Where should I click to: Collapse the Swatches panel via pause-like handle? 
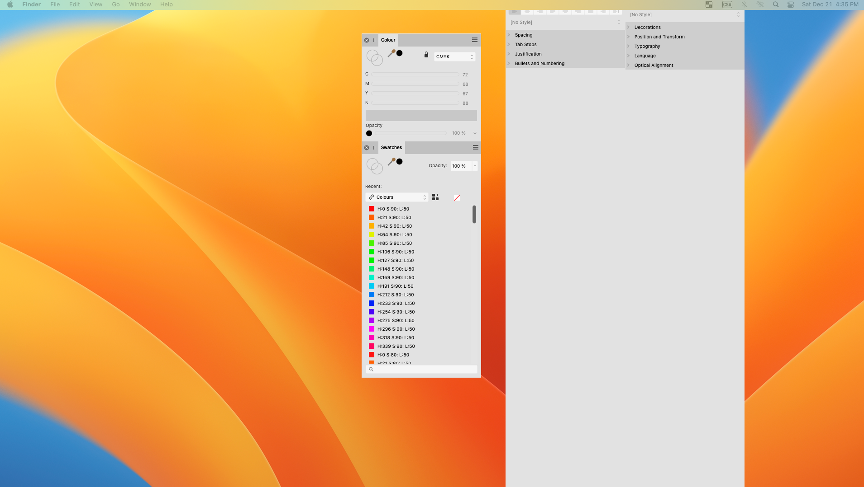pos(374,148)
